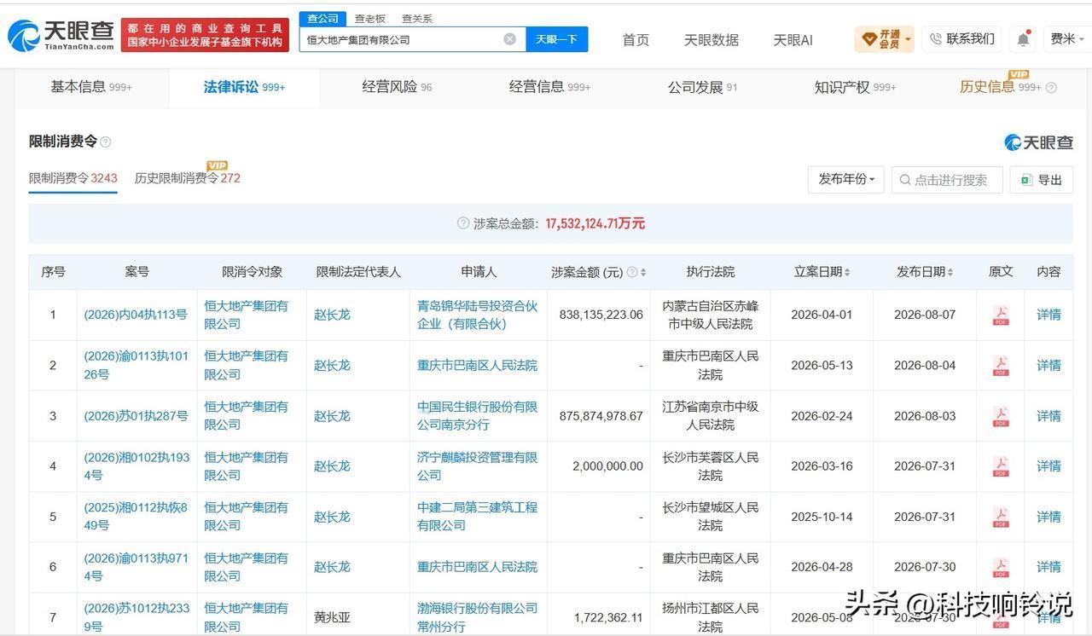Open PDF original for case row 1

click(1000, 315)
